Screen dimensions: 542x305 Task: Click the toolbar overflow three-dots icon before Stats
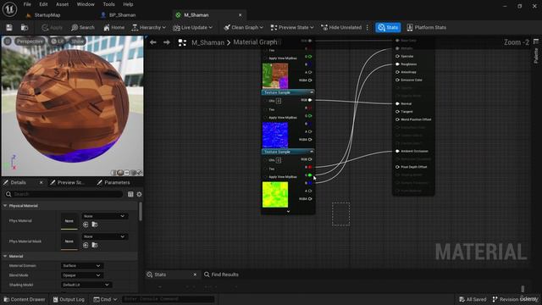[x=368, y=27]
